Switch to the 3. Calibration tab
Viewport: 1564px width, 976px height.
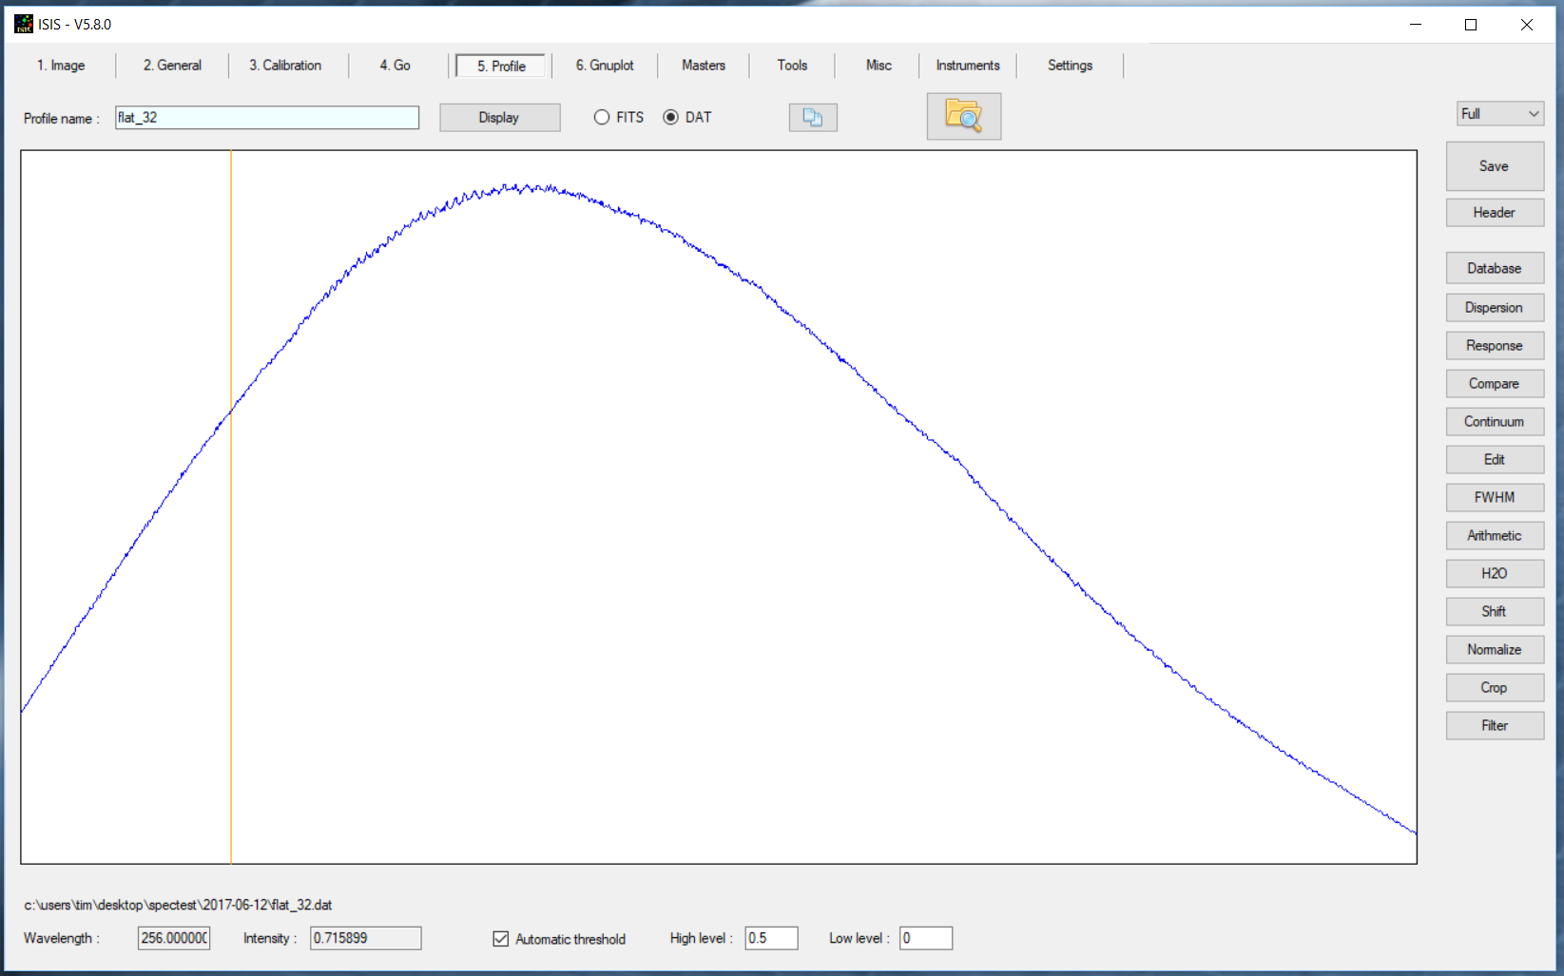(x=285, y=66)
